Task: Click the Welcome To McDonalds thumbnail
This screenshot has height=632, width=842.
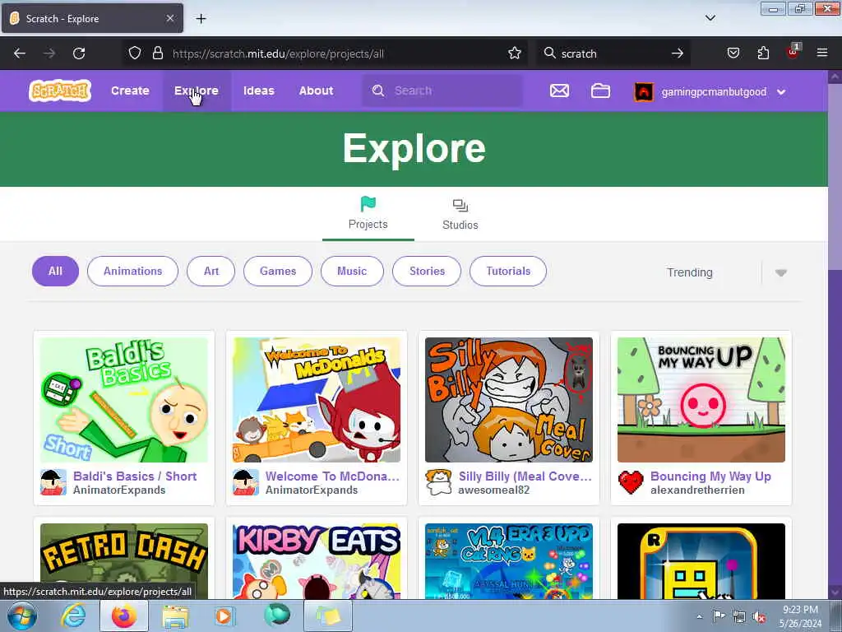Action: point(317,400)
